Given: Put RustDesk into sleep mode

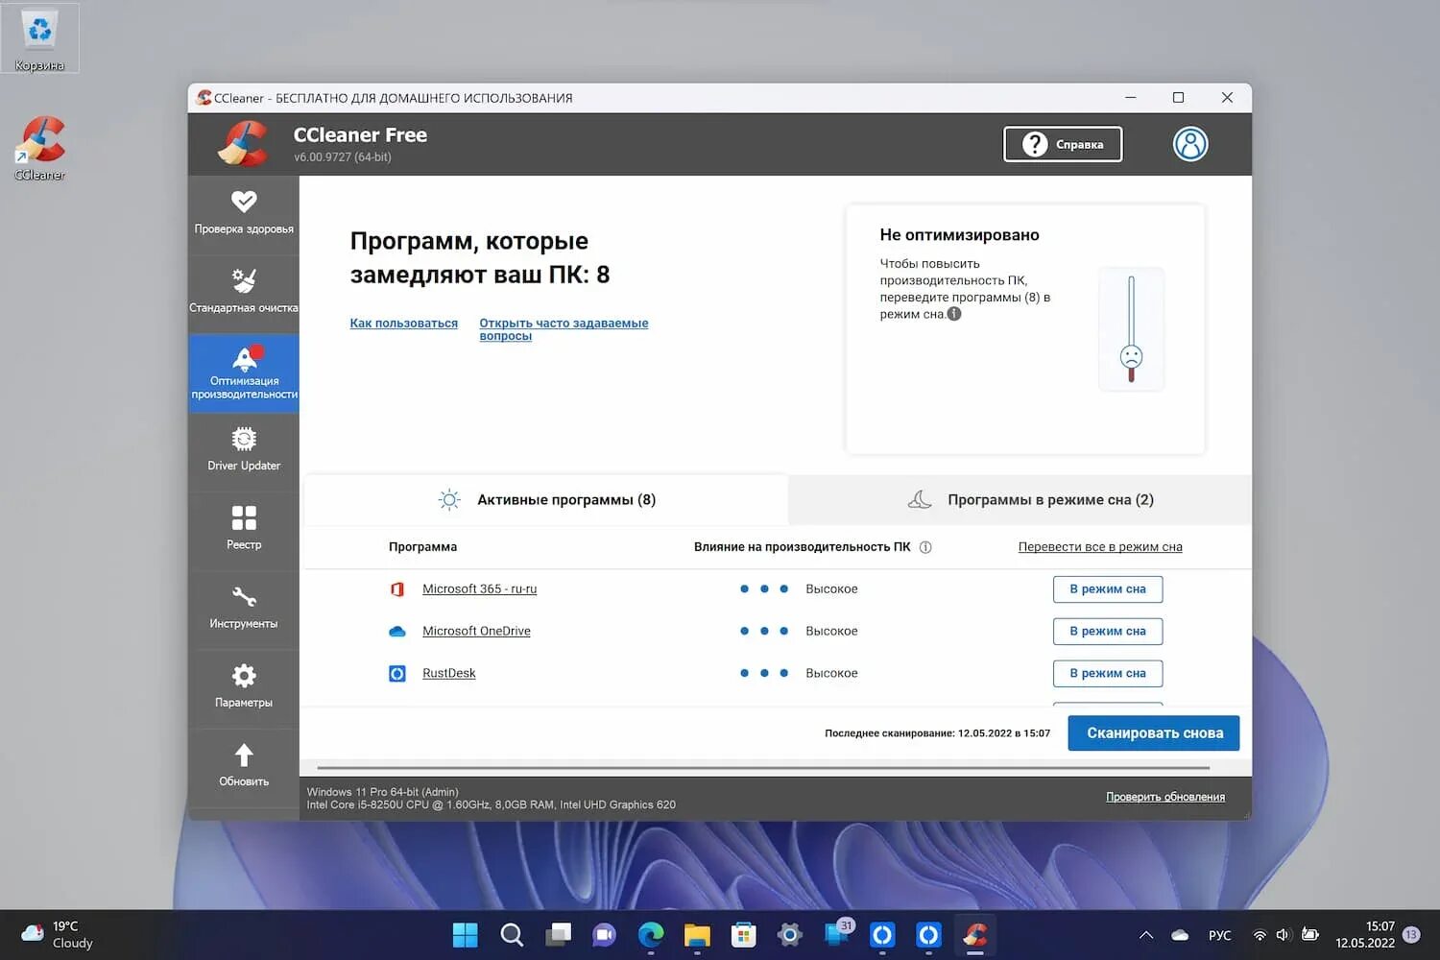Looking at the screenshot, I should pos(1108,674).
